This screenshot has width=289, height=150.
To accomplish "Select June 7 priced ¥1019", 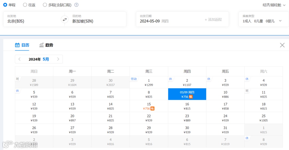I will pos(225,141).
